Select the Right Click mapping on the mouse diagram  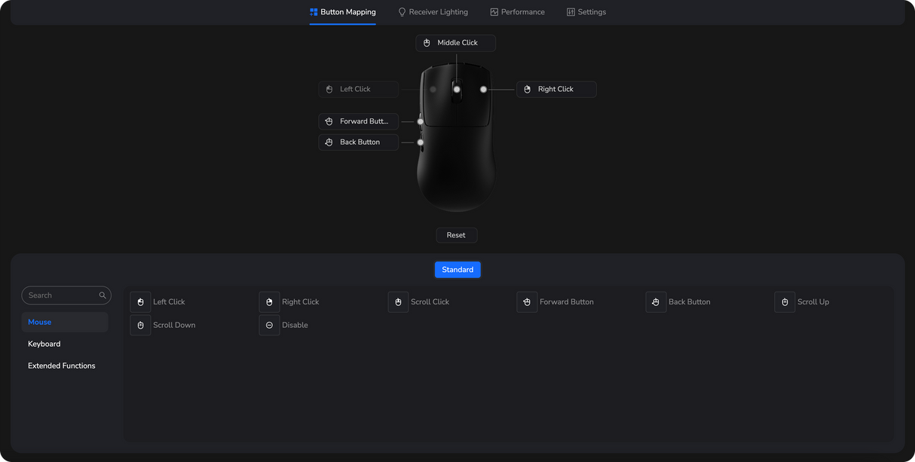tap(556, 90)
